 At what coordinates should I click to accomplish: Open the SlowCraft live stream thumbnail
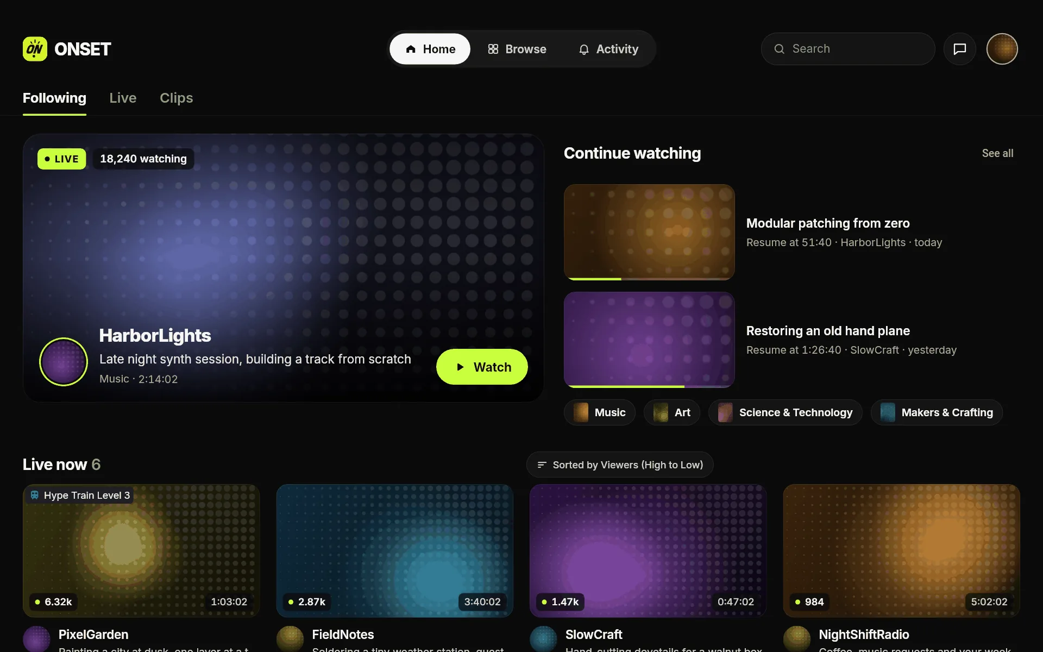click(x=648, y=551)
